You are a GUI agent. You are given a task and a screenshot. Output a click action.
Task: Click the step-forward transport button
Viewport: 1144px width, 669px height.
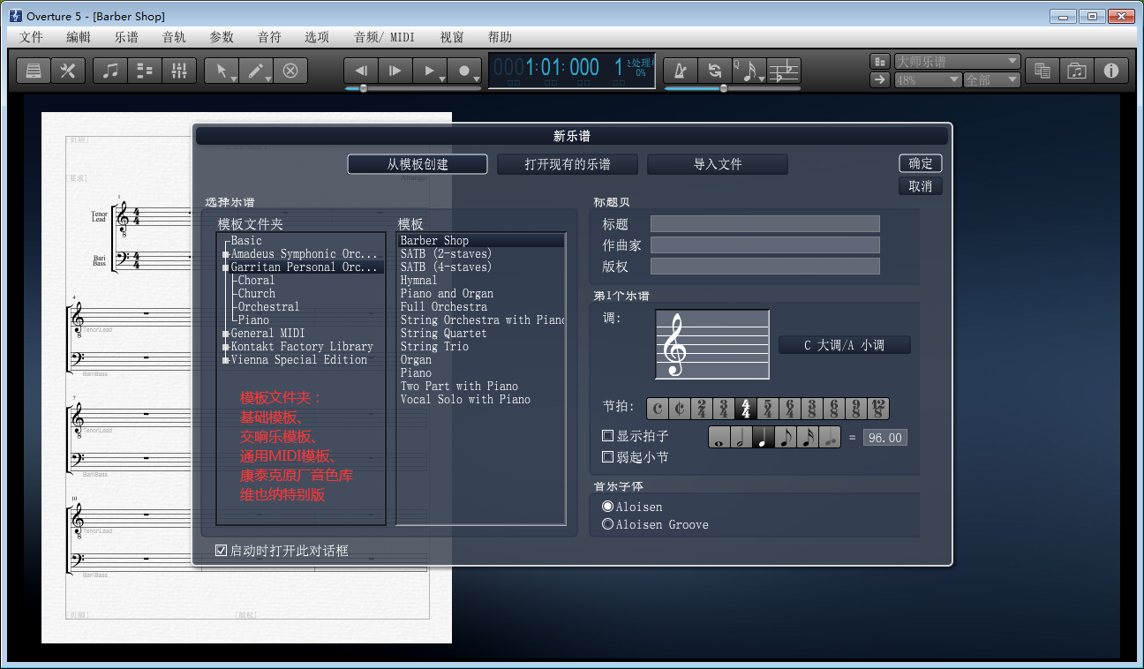pyautogui.click(x=395, y=71)
